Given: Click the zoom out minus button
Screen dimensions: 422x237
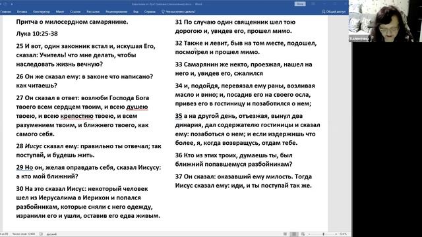Looking at the screenshot, I should coord(309,234).
